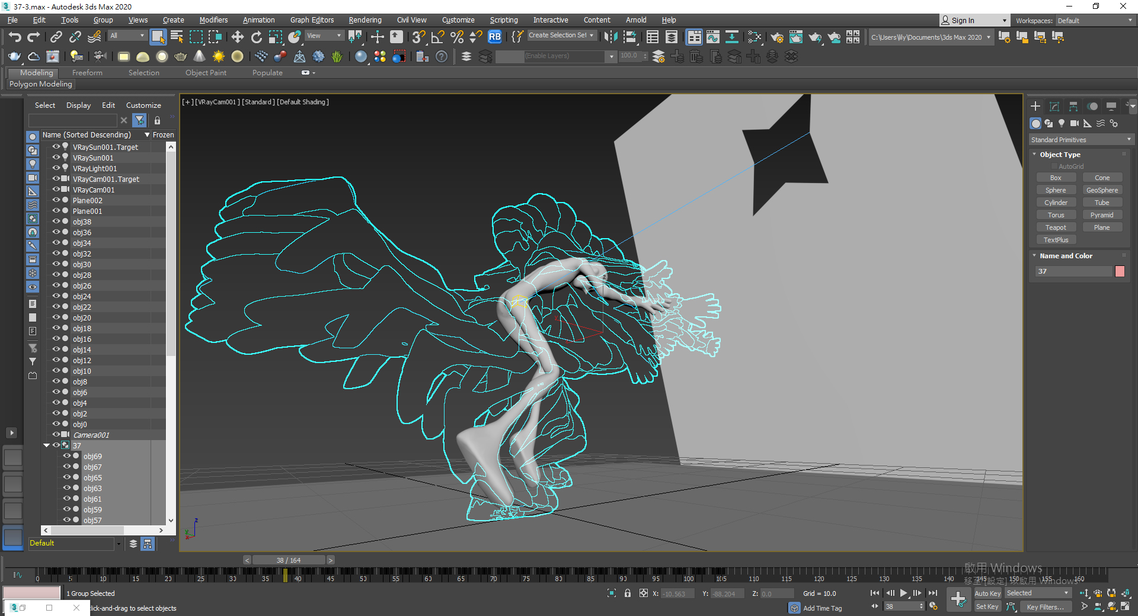Toggle visibility of Plane001
The width and height of the screenshot is (1138, 616).
tap(56, 211)
